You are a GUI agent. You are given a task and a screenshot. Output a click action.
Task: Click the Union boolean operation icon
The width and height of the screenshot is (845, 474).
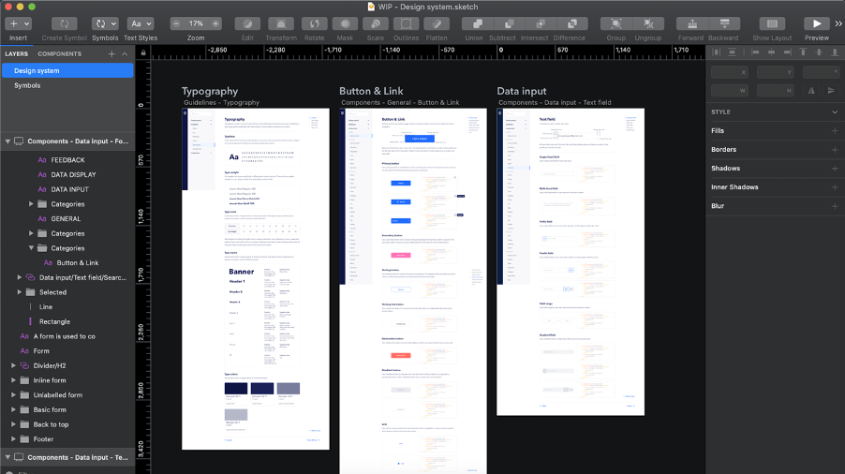473,23
